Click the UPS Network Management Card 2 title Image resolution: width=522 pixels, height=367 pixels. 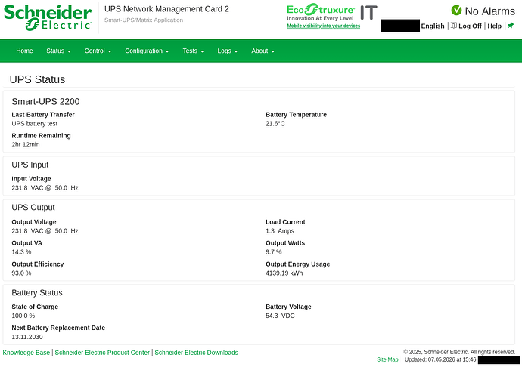pyautogui.click(x=166, y=9)
